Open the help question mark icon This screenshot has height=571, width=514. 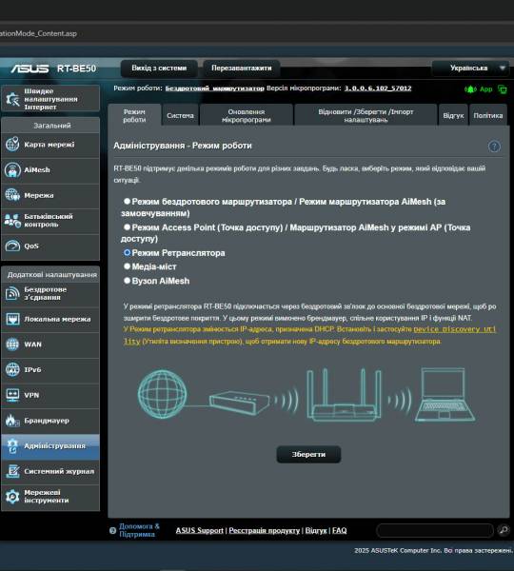[494, 147]
